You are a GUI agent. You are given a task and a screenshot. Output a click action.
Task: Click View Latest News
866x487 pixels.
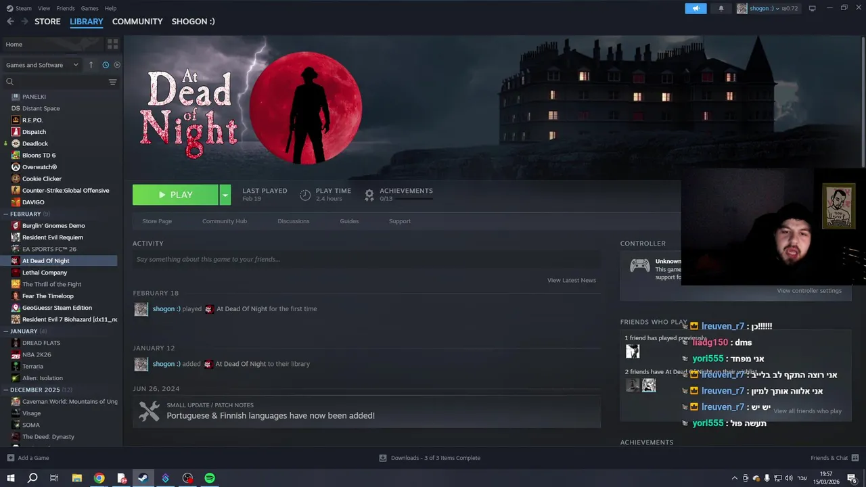click(x=572, y=280)
